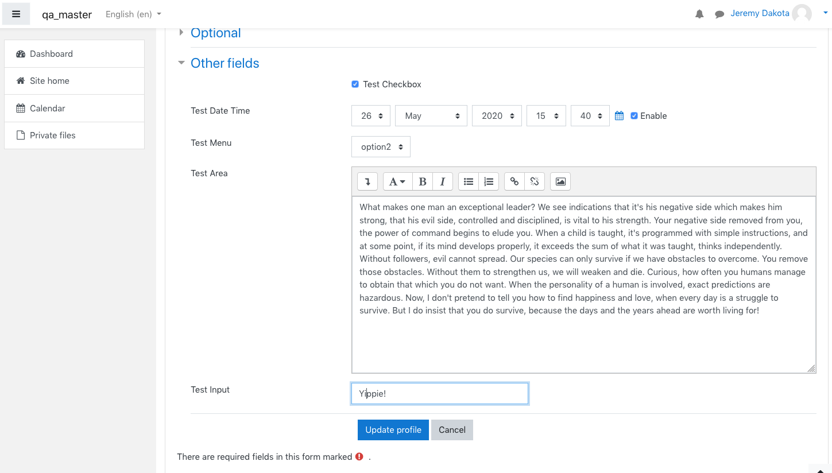Viewport: 832px width, 473px height.
Task: Remove link with unlink icon
Action: coord(535,181)
